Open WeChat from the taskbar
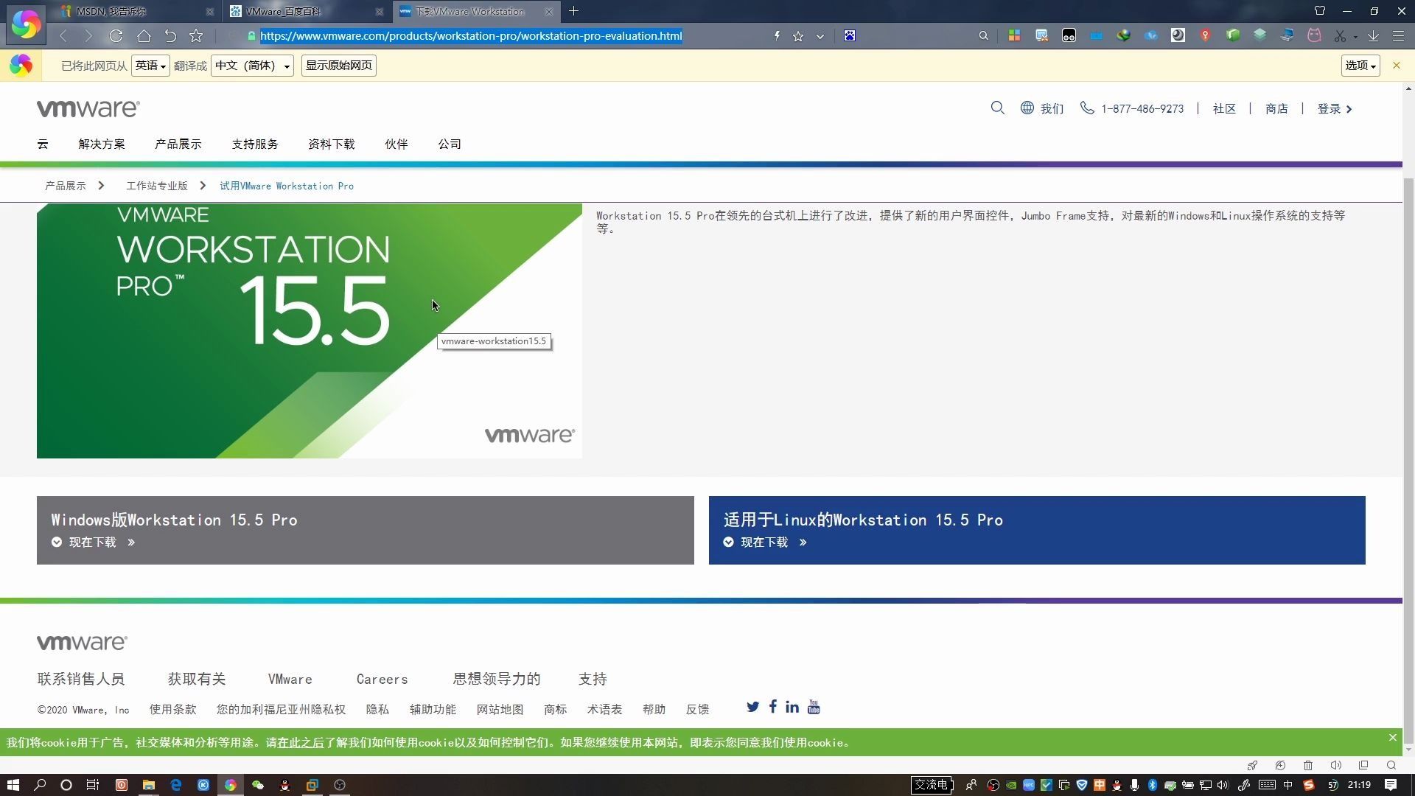 coord(257,785)
